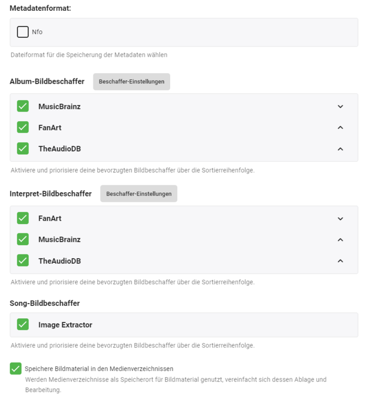Image resolution: width=369 pixels, height=406 pixels.
Task: Uncheck TheAudioDB under Interpret-Bildbeschaffer
Action: tap(23, 260)
